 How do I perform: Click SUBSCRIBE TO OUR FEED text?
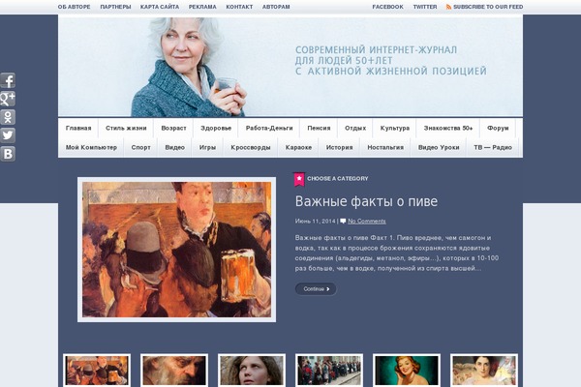[x=488, y=7]
